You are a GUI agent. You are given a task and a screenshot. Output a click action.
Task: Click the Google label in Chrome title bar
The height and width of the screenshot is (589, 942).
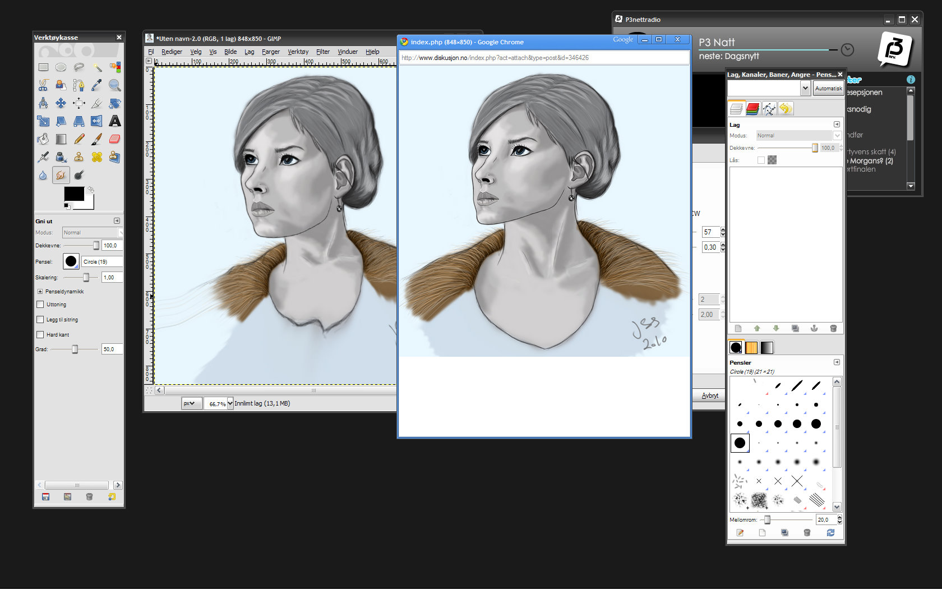tap(623, 39)
